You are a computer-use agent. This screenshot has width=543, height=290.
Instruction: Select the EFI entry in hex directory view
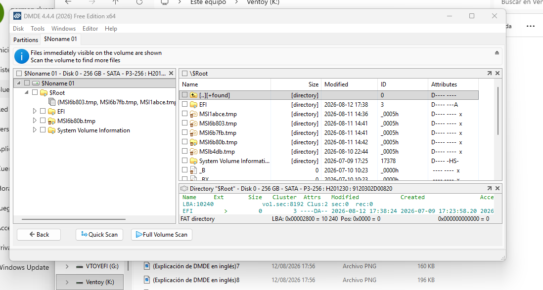pos(338,211)
